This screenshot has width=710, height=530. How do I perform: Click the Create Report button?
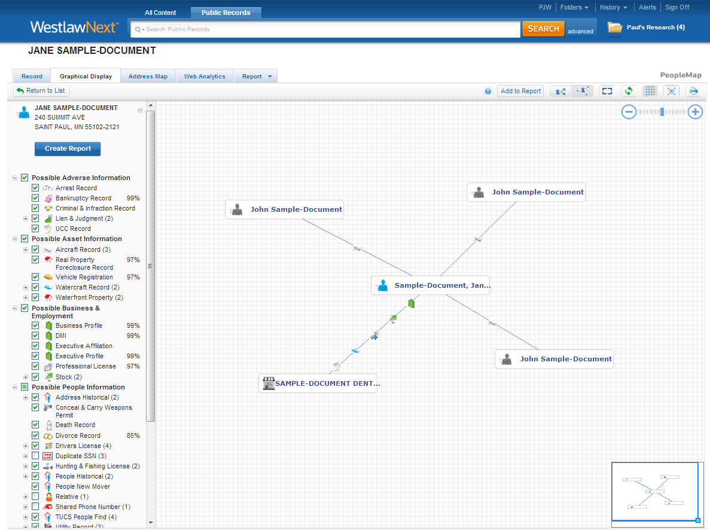click(68, 148)
